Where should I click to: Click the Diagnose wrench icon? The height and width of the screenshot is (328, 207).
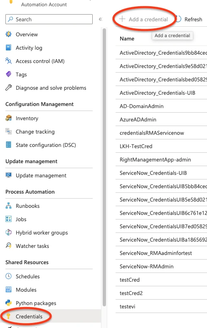point(9,88)
